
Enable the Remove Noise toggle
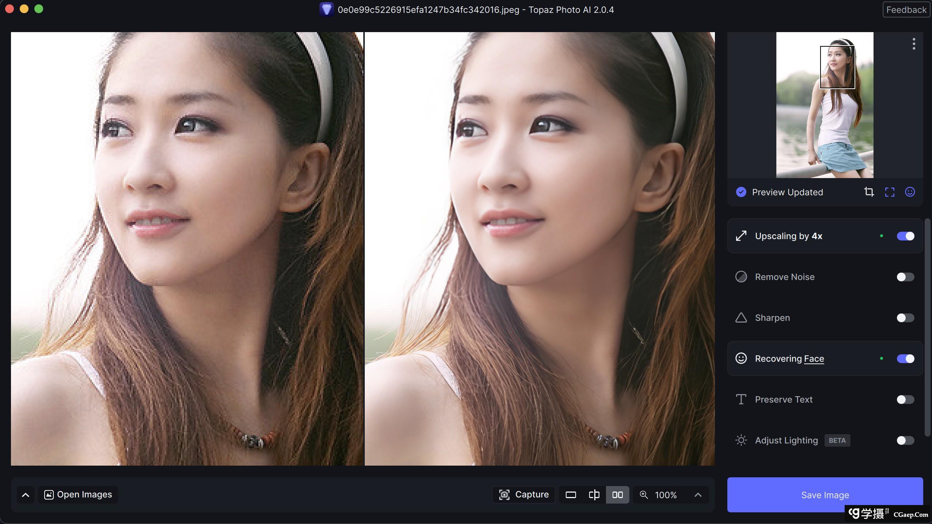(905, 277)
